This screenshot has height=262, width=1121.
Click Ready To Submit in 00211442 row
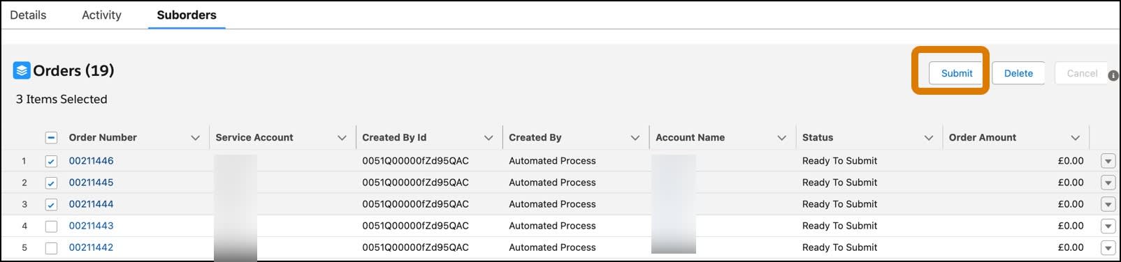click(839, 247)
